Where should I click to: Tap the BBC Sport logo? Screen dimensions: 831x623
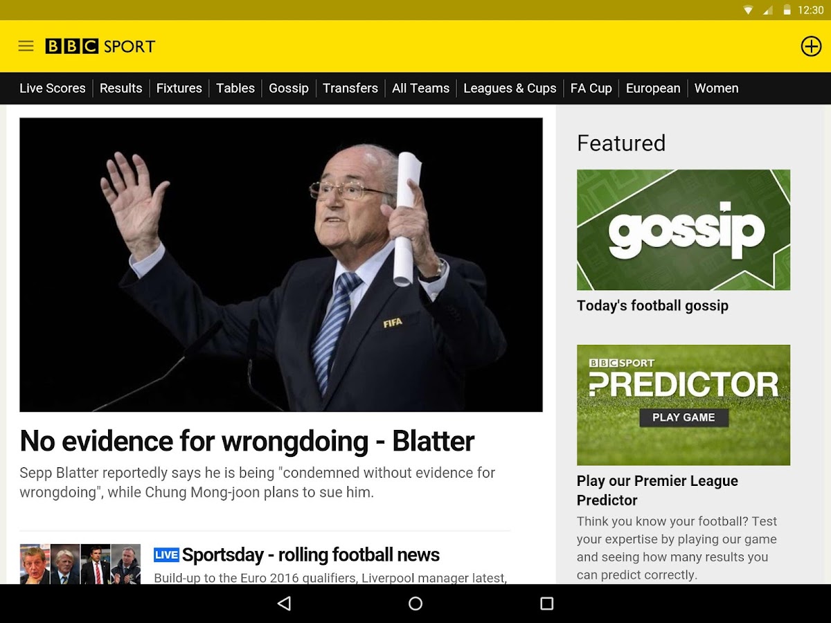point(100,46)
